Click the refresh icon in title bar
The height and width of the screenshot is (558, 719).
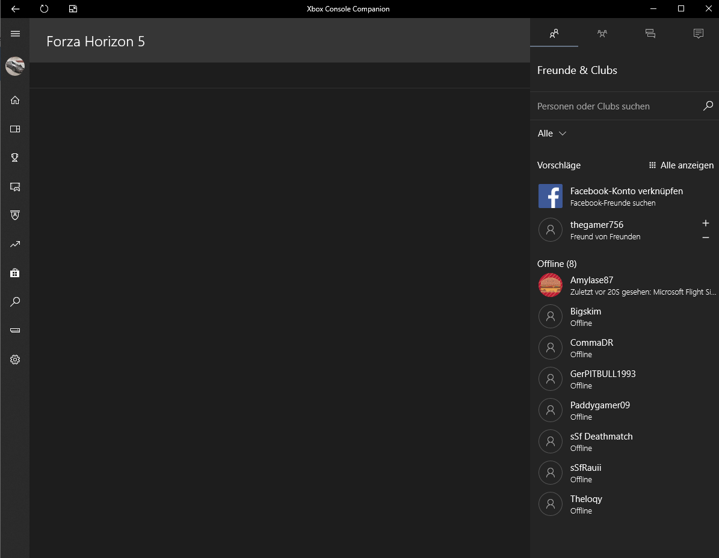44,8
